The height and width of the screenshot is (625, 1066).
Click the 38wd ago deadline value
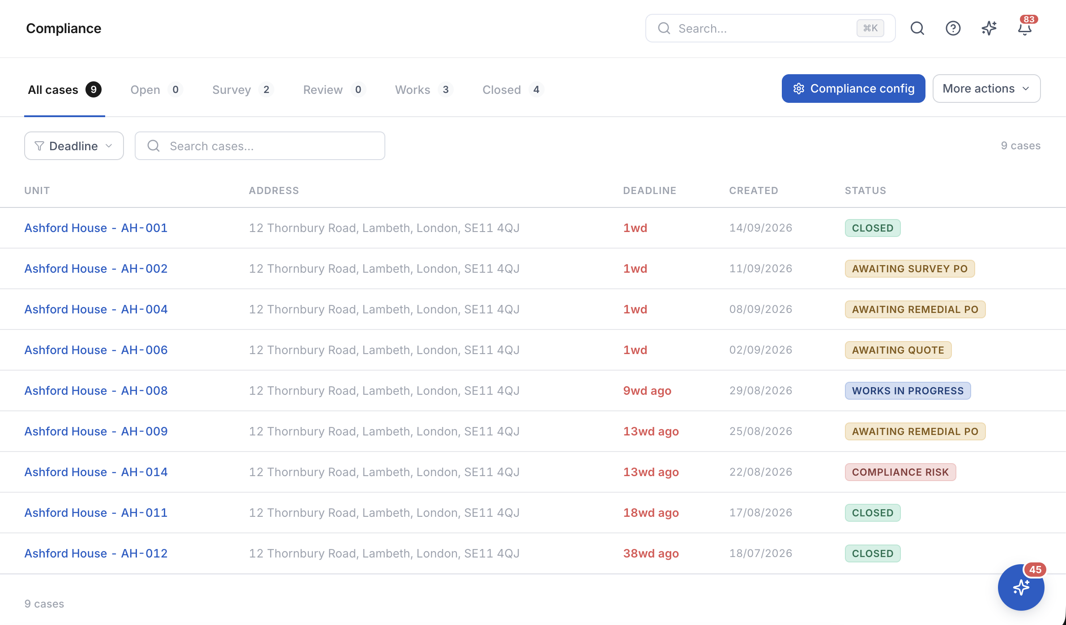tap(651, 553)
